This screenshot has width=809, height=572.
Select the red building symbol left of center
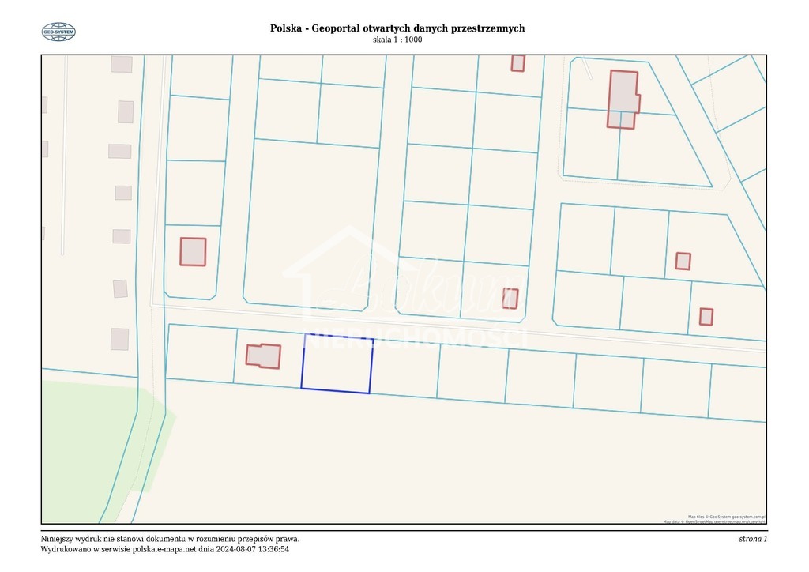192,250
